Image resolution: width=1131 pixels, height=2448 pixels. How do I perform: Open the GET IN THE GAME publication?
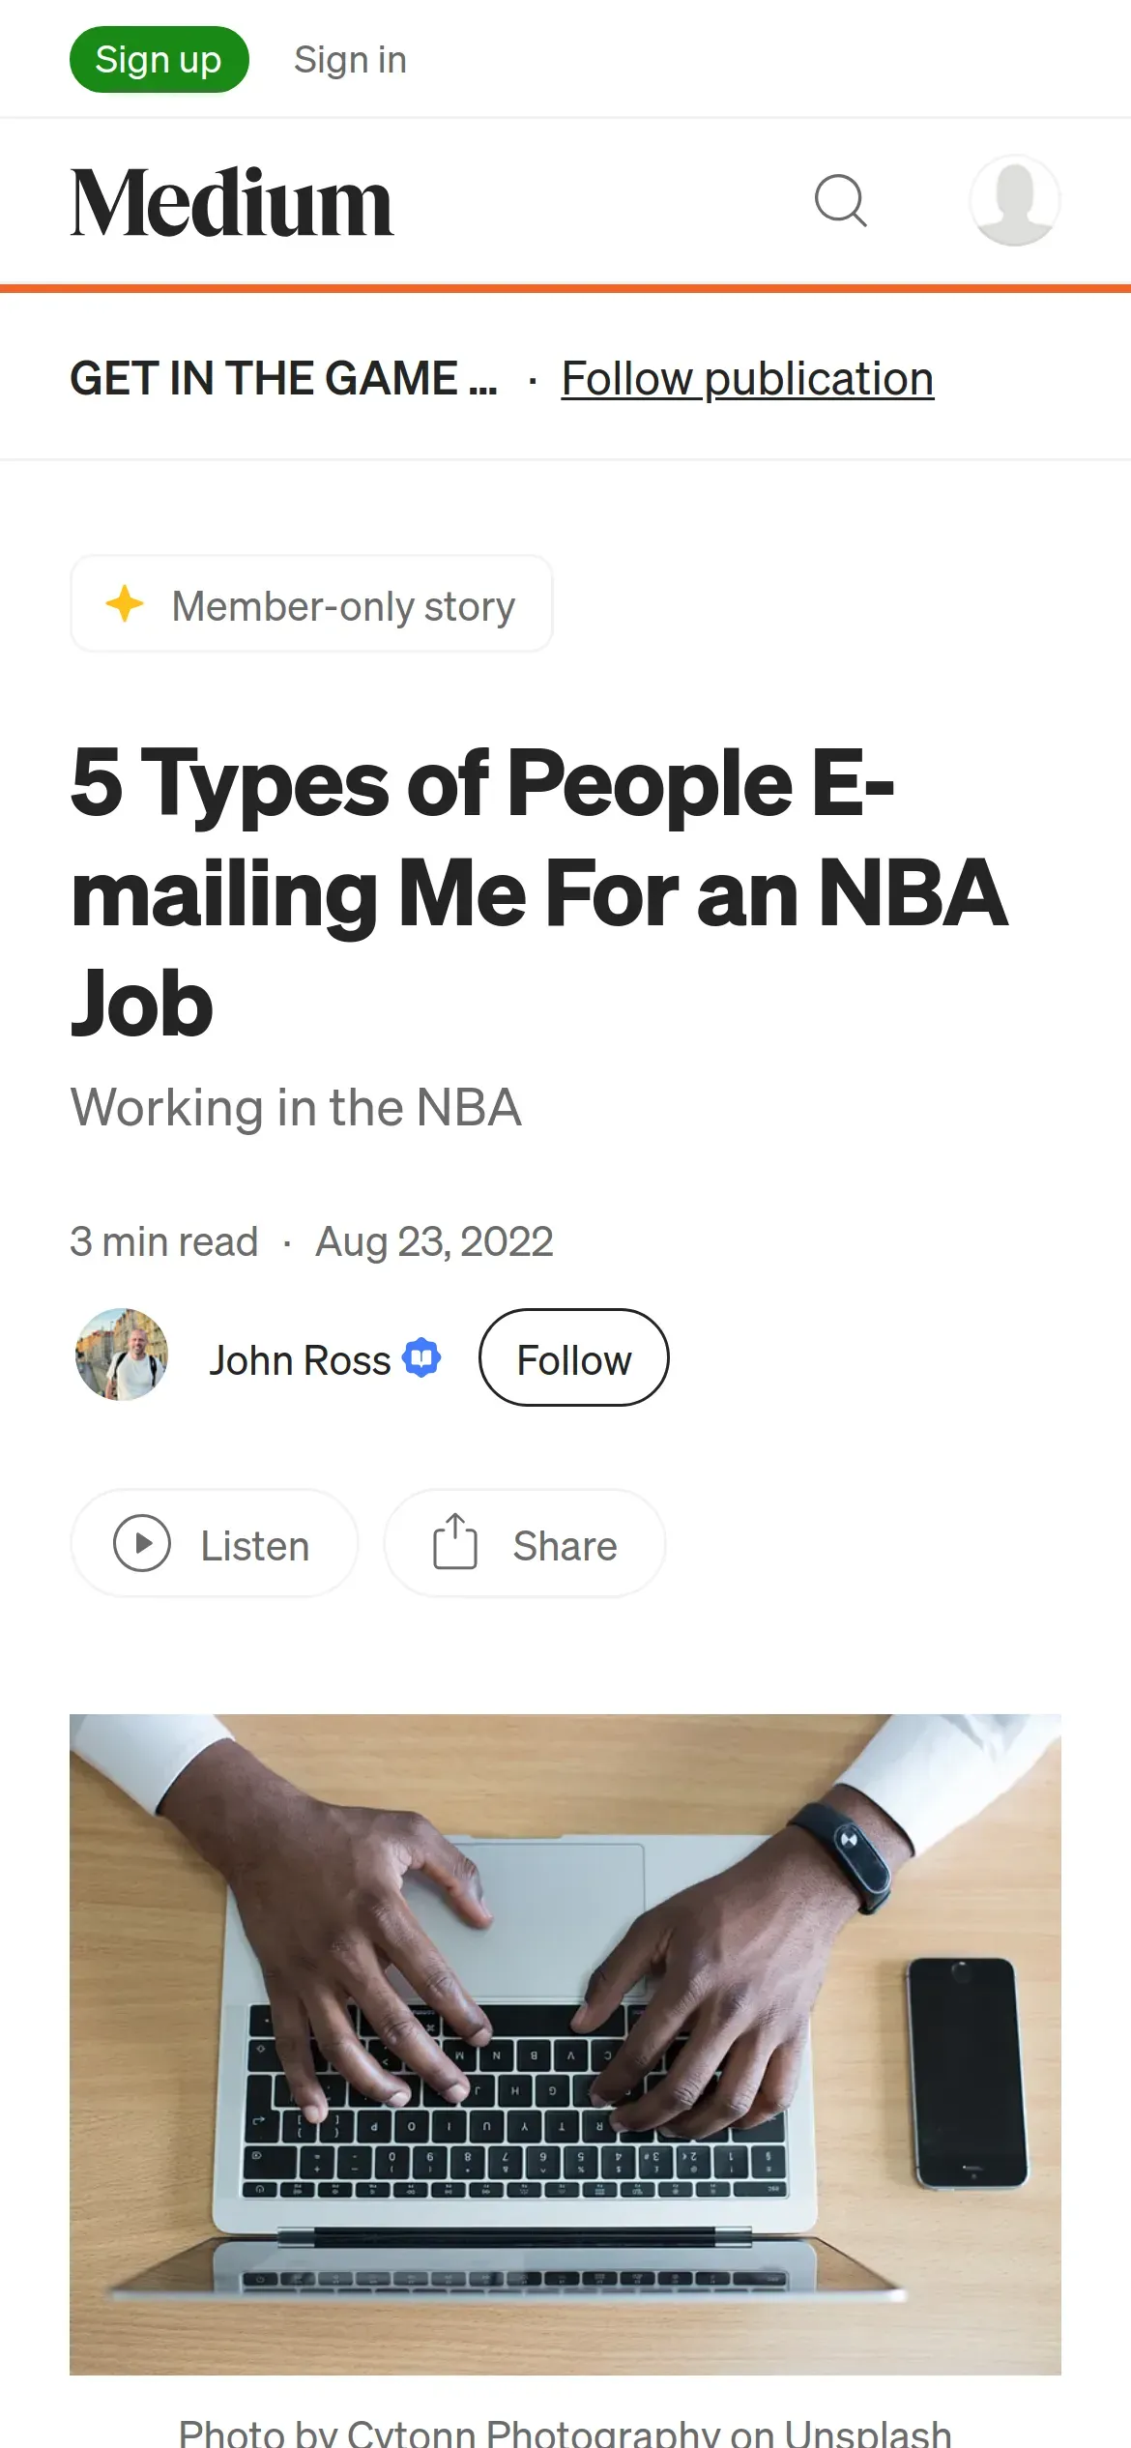[x=283, y=378]
